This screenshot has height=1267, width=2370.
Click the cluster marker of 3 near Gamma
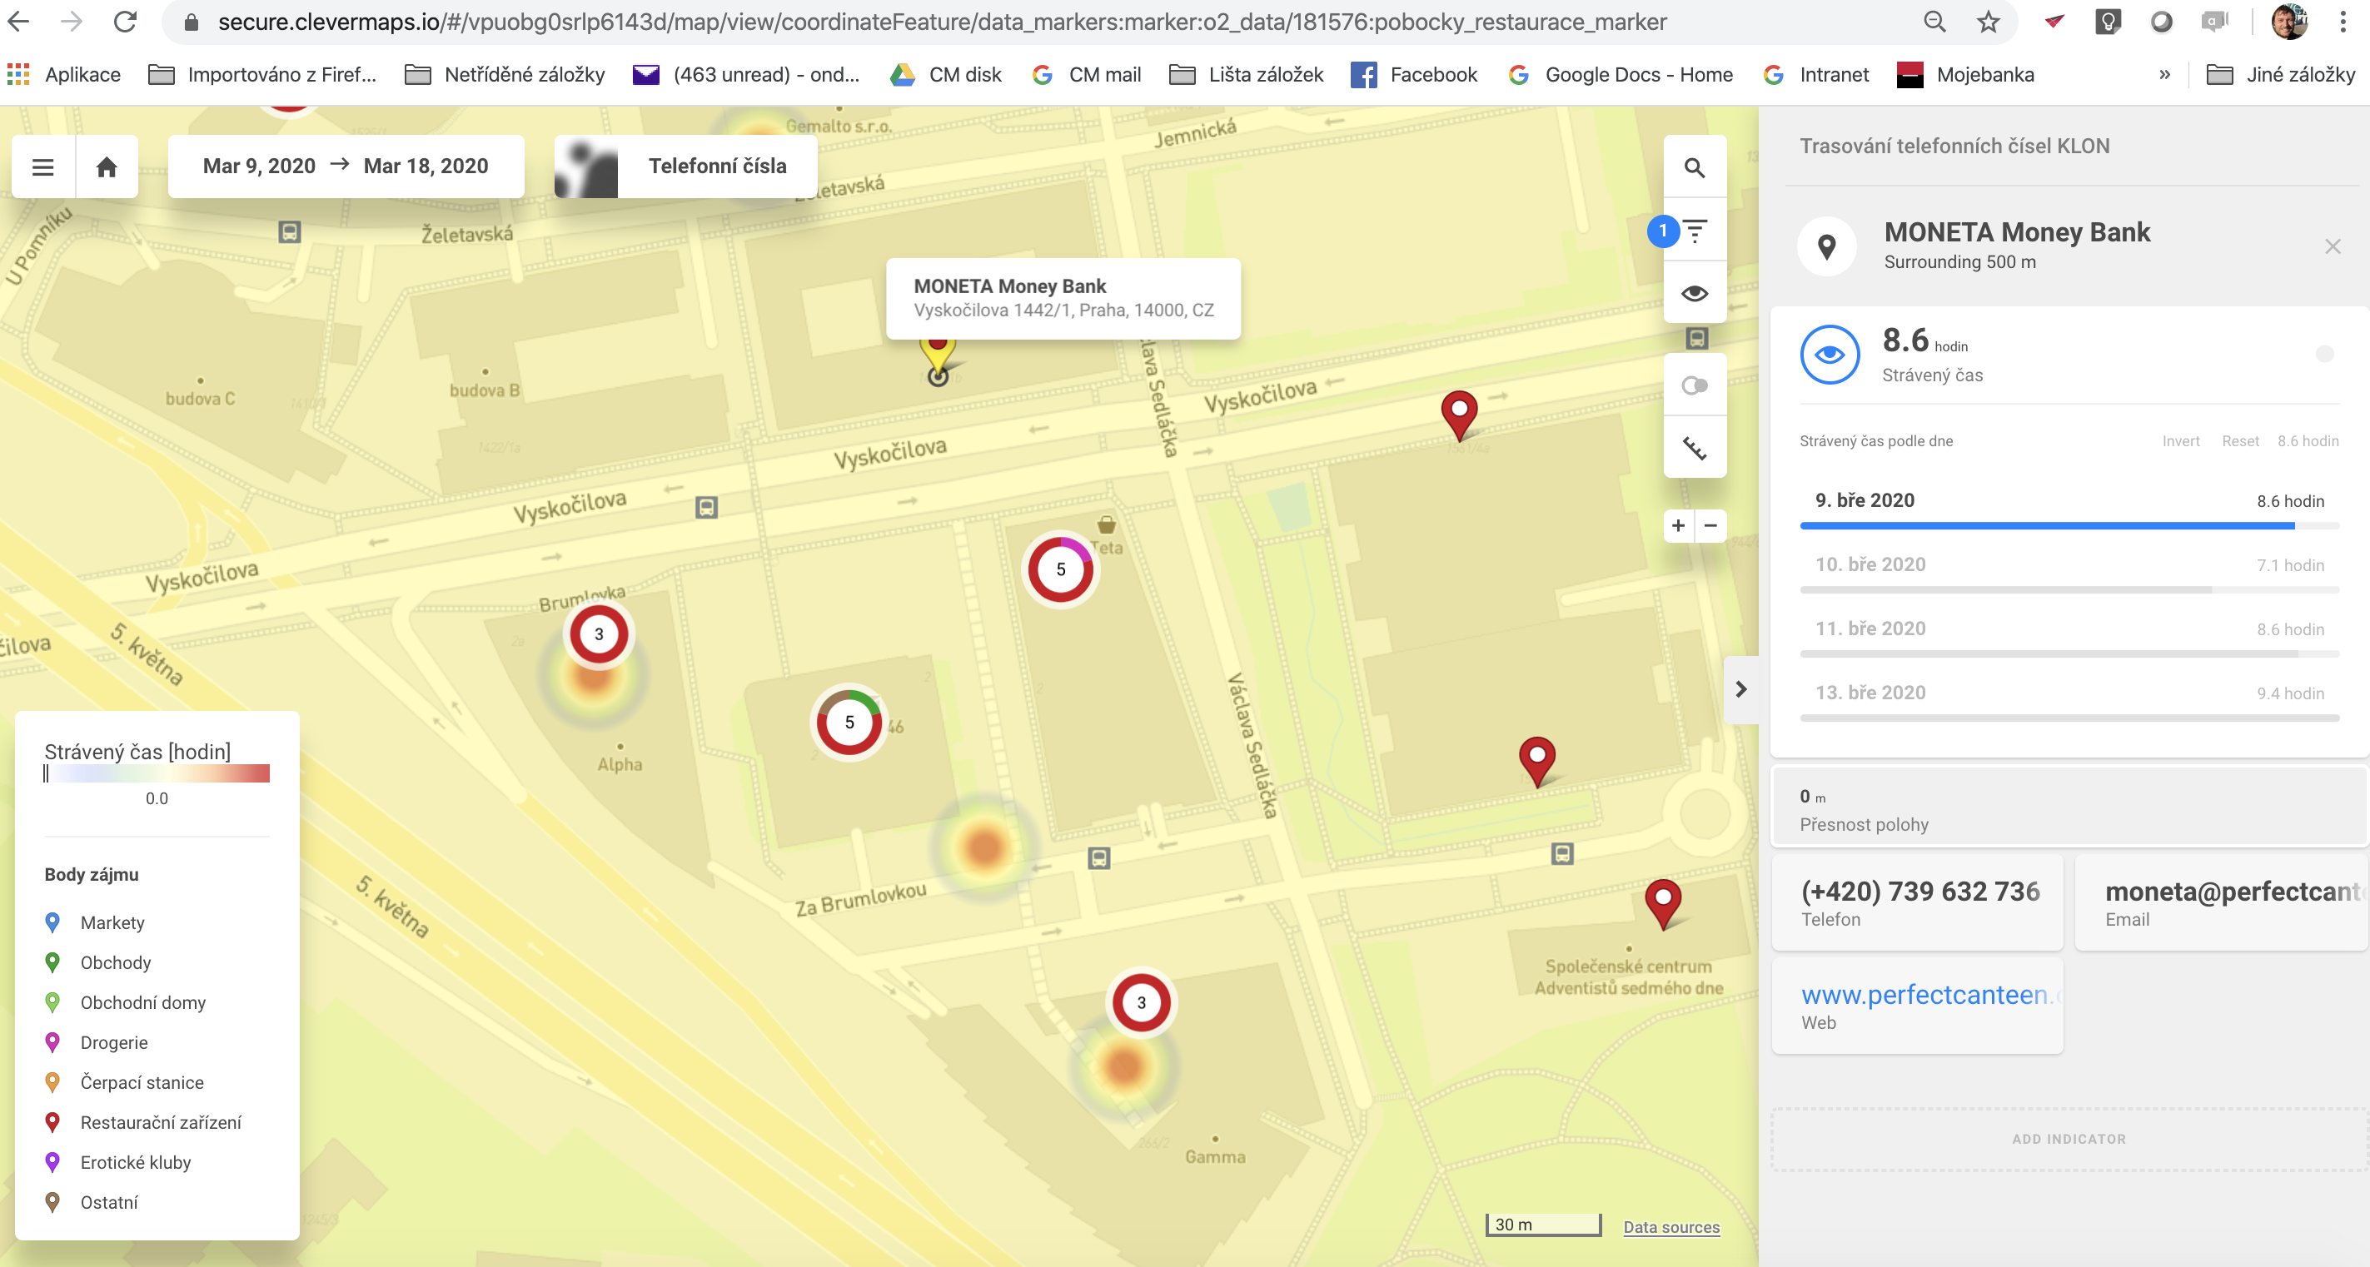click(x=1141, y=1003)
